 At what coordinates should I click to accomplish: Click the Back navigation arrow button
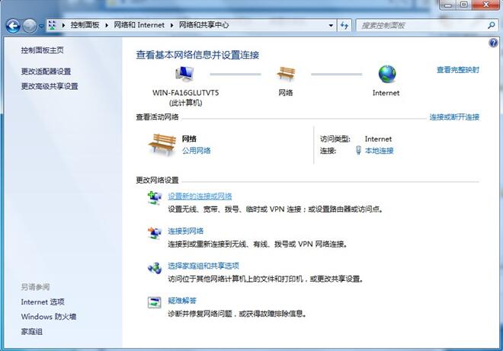click(x=13, y=26)
